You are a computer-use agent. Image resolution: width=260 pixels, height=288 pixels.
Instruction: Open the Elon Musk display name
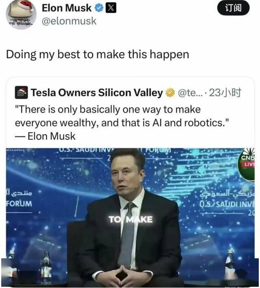(67, 8)
